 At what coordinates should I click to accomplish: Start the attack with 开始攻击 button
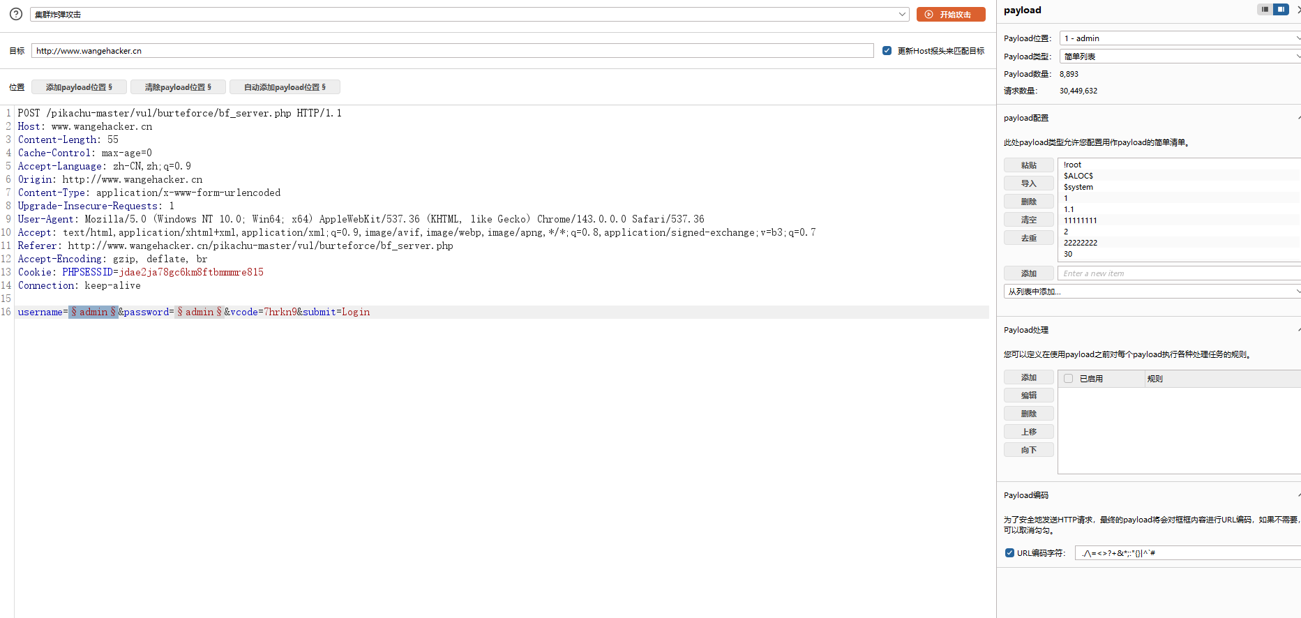pyautogui.click(x=950, y=15)
